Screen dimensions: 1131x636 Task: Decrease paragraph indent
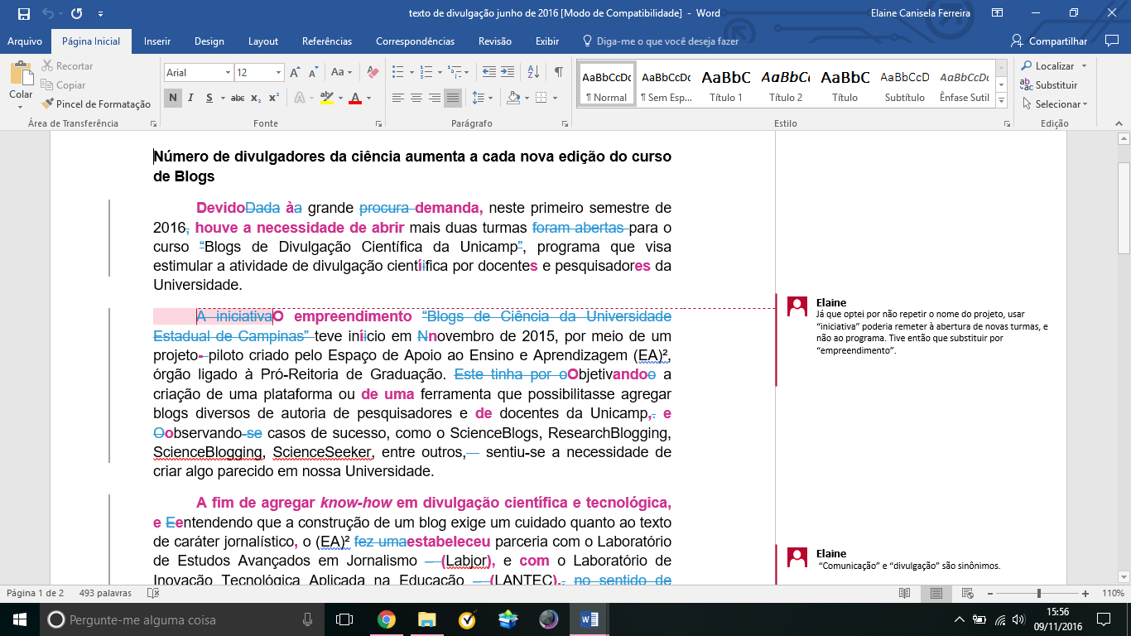coord(488,72)
